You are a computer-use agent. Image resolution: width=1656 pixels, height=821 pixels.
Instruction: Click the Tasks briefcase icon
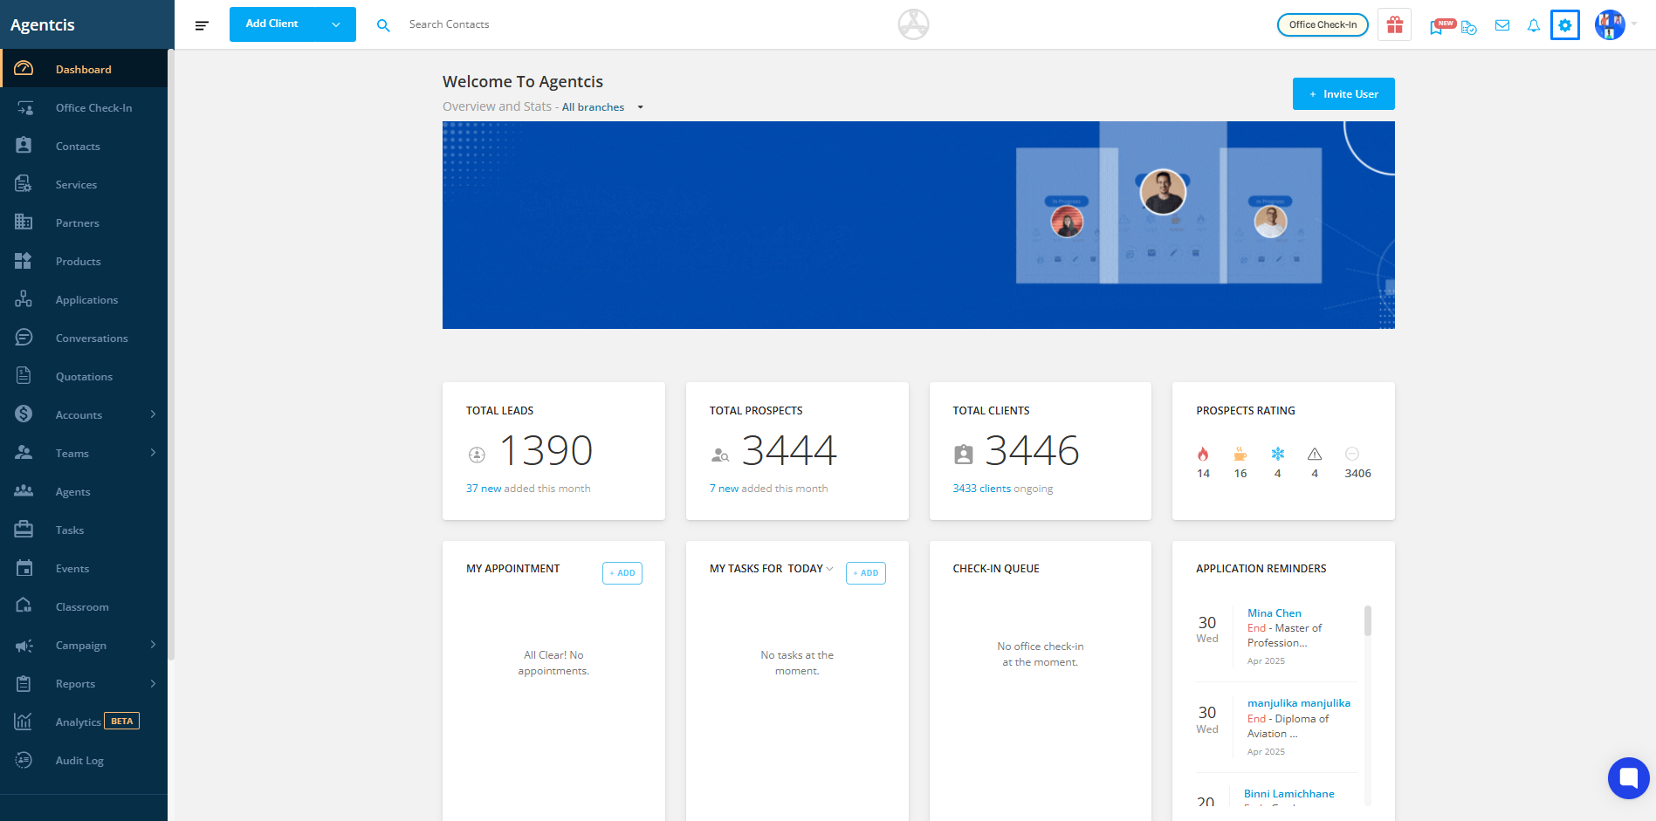(x=24, y=530)
